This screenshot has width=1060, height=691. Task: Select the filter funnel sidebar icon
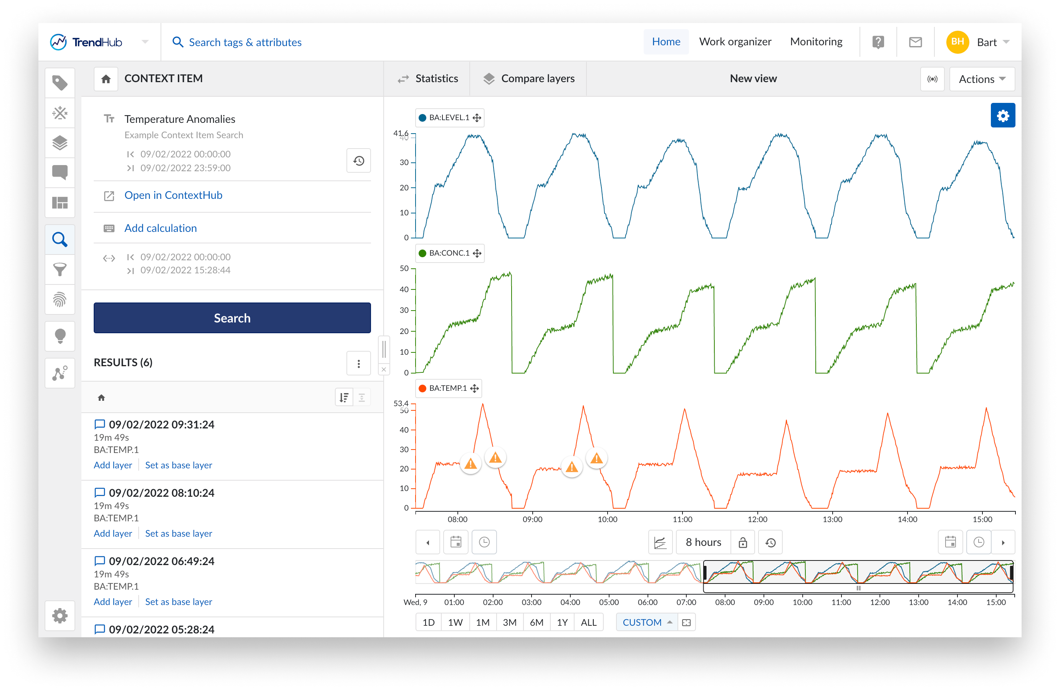pos(60,269)
